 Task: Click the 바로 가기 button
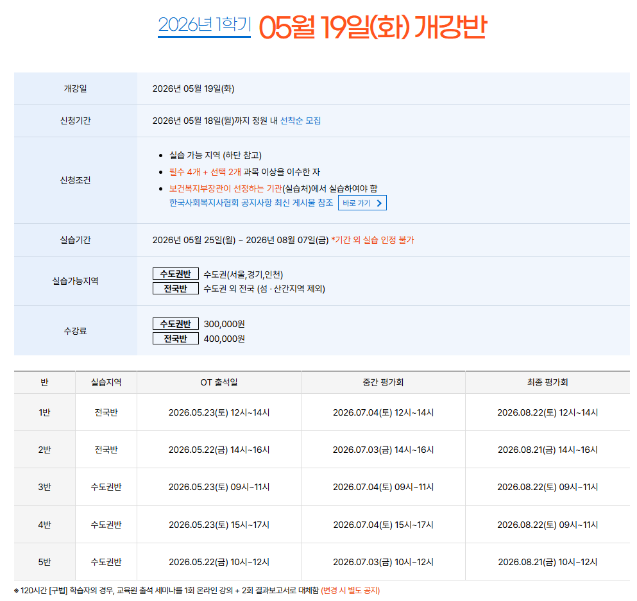(x=362, y=203)
